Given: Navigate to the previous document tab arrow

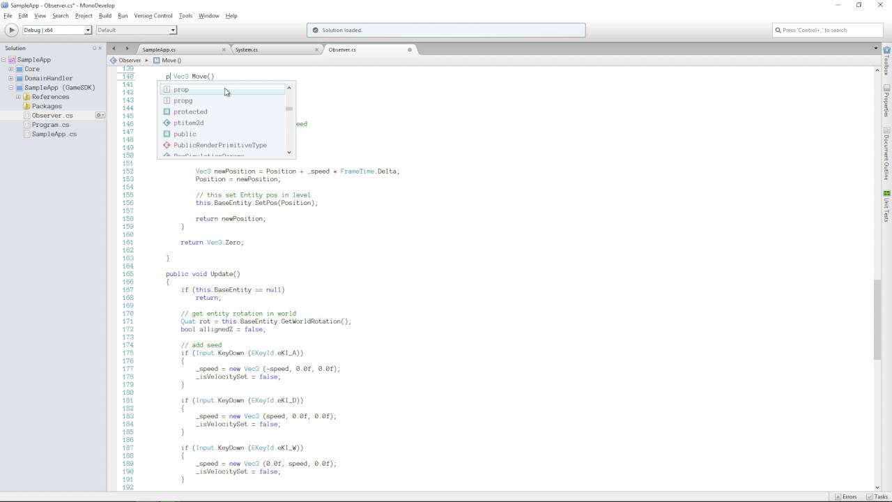Looking at the screenshot, I should click(x=114, y=49).
